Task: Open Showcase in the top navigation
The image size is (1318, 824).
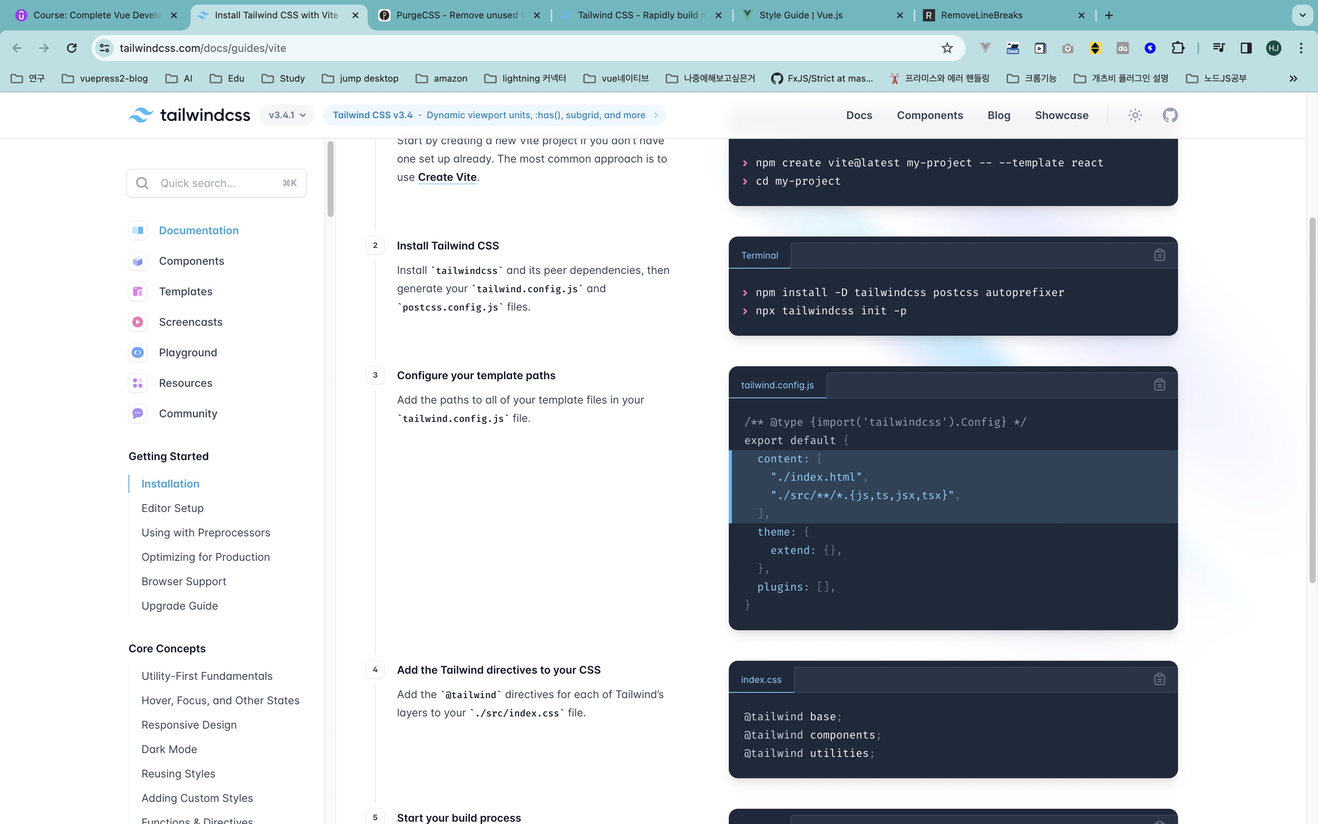Action: [1061, 115]
